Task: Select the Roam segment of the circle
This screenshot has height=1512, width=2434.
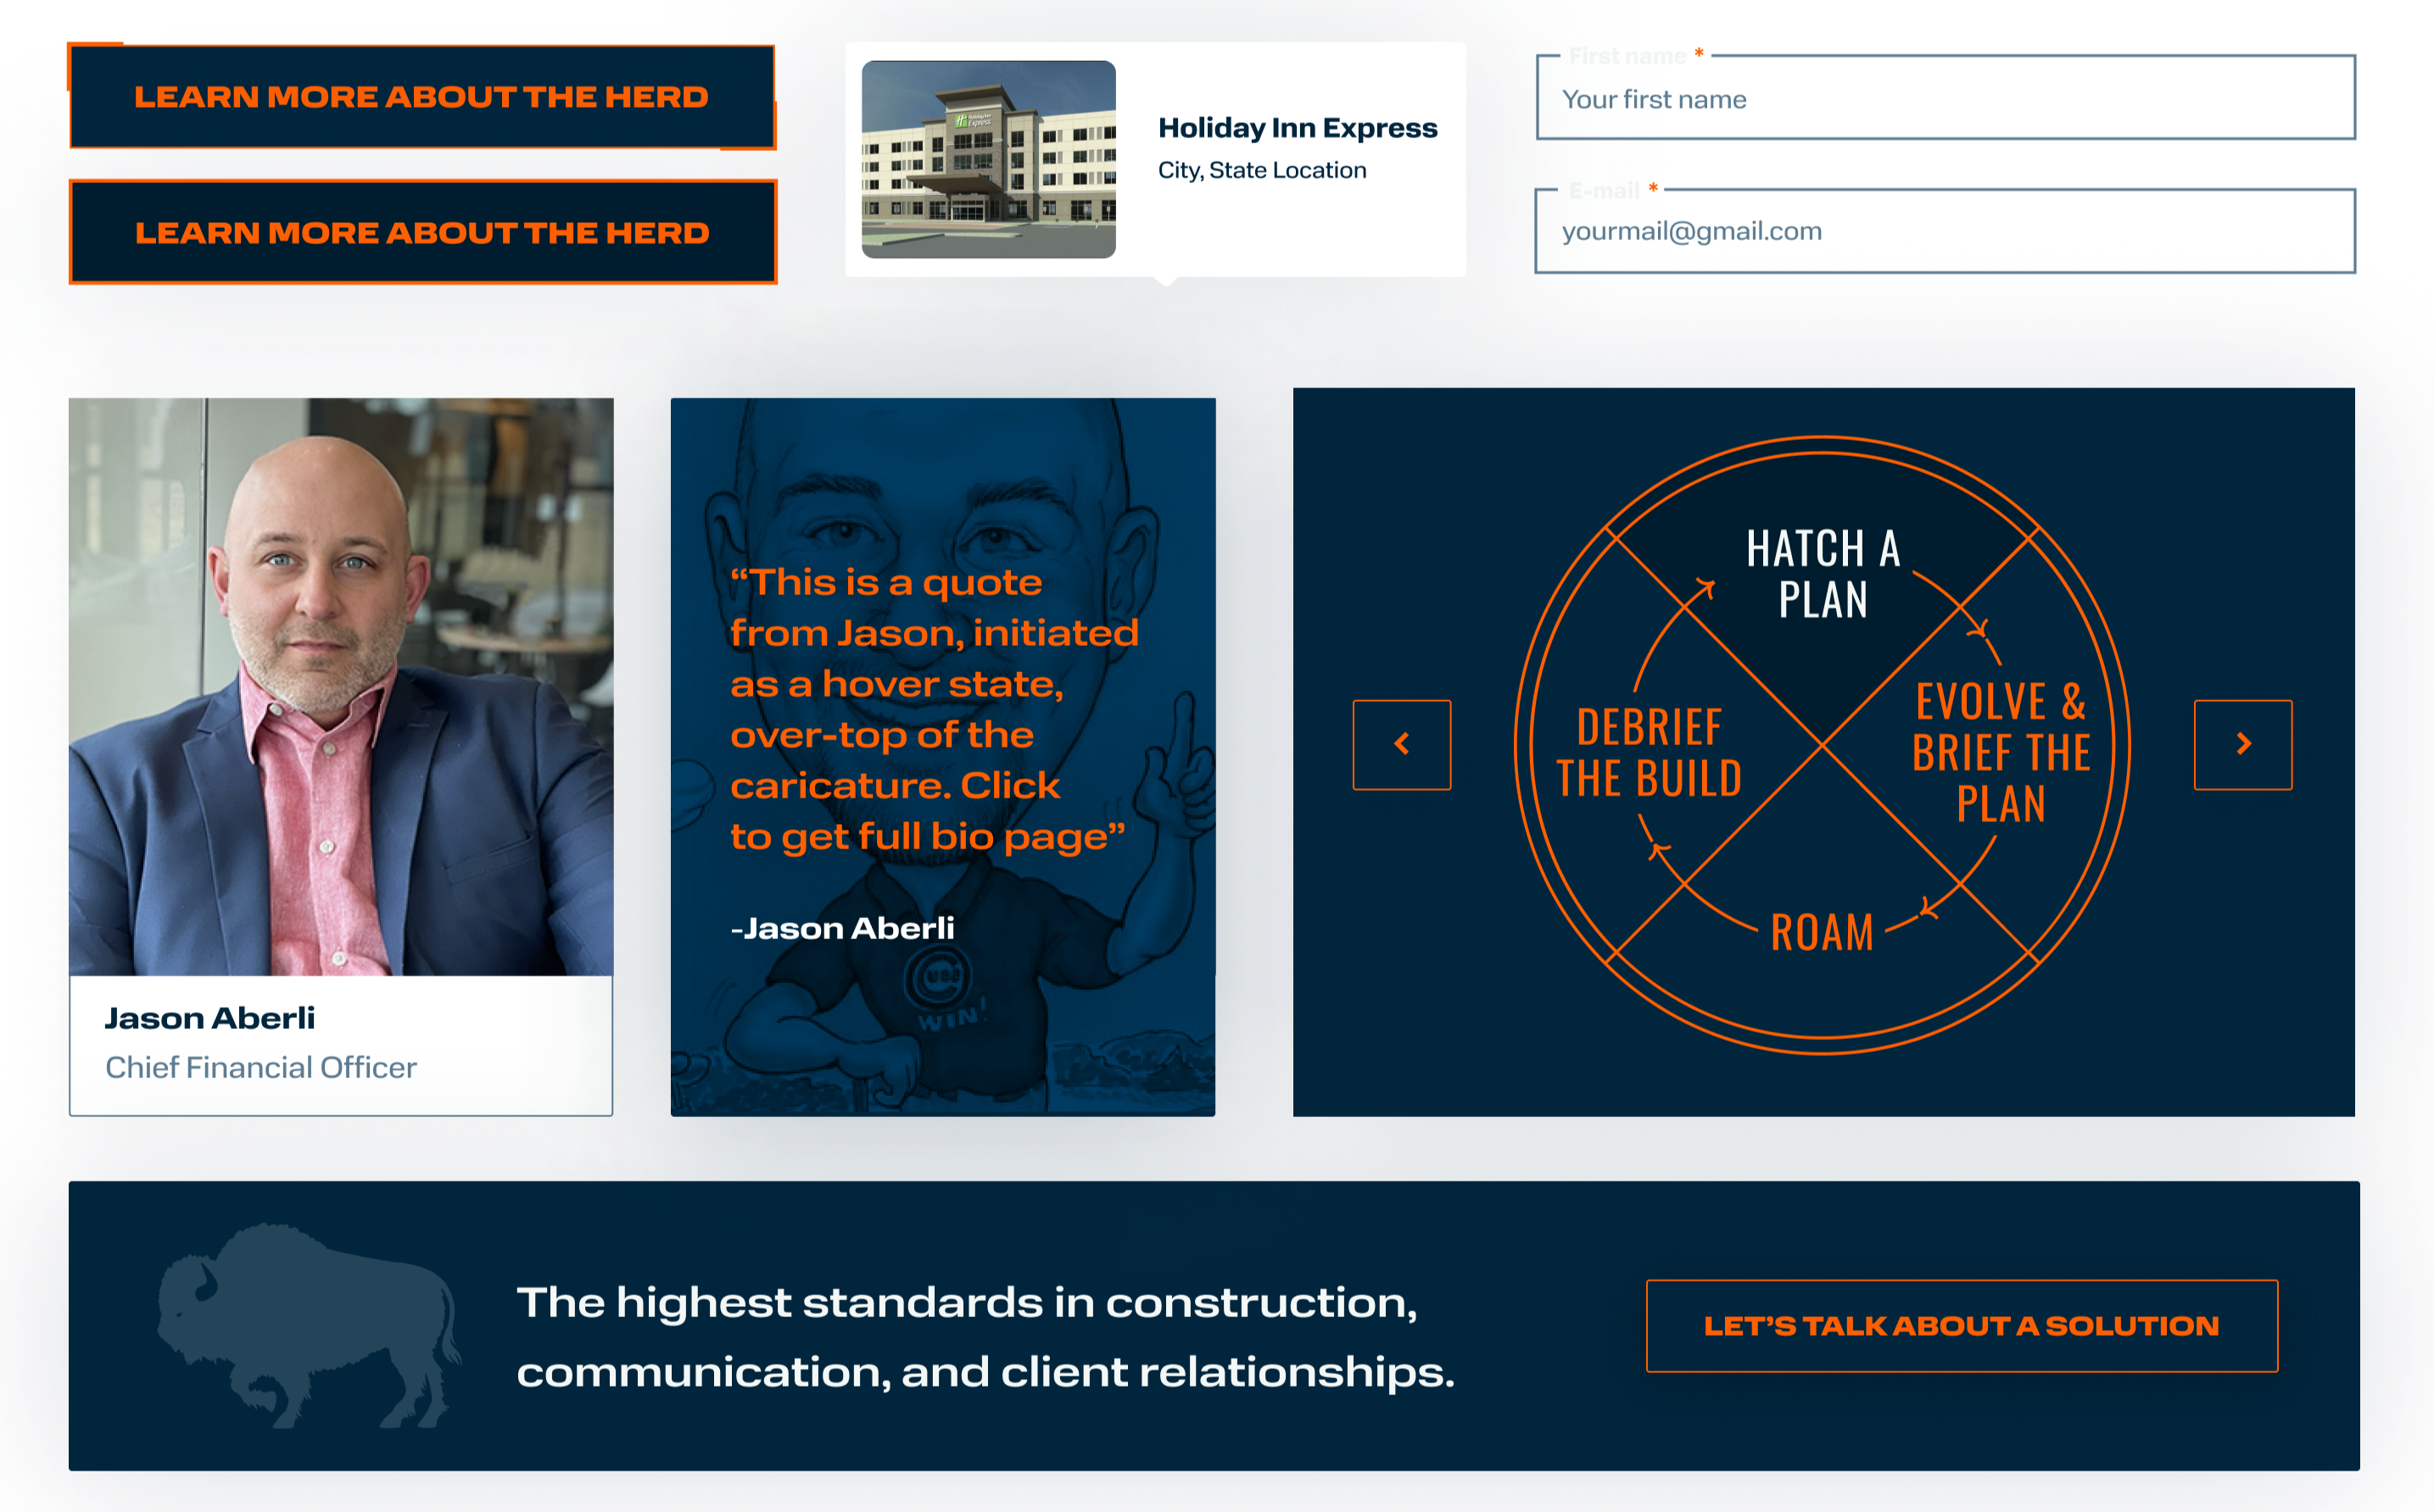Action: coord(1822,932)
